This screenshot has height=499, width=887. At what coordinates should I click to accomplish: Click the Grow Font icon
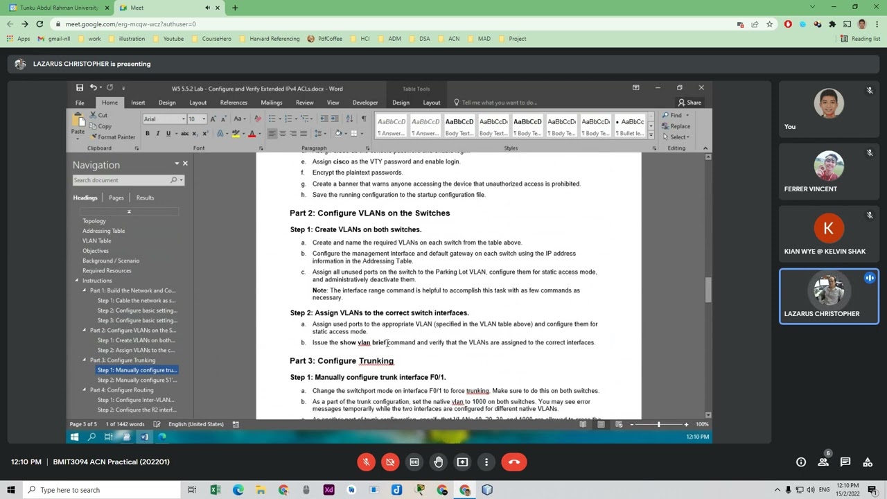click(213, 119)
